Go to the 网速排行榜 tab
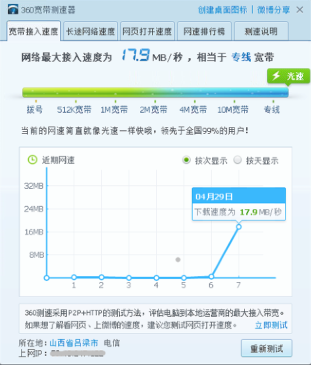311x365 pixels. click(204, 31)
